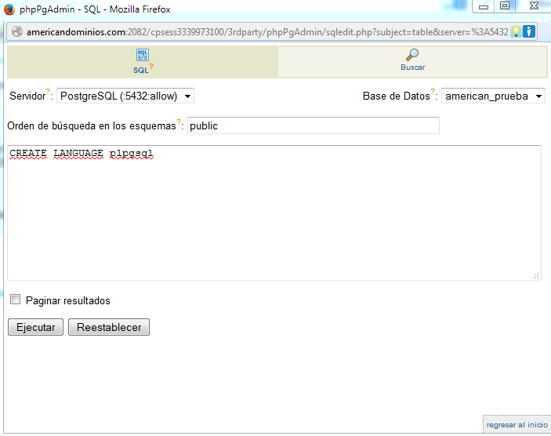Toggle Paginar resultados checkbox
This screenshot has width=551, height=436.
tap(15, 300)
